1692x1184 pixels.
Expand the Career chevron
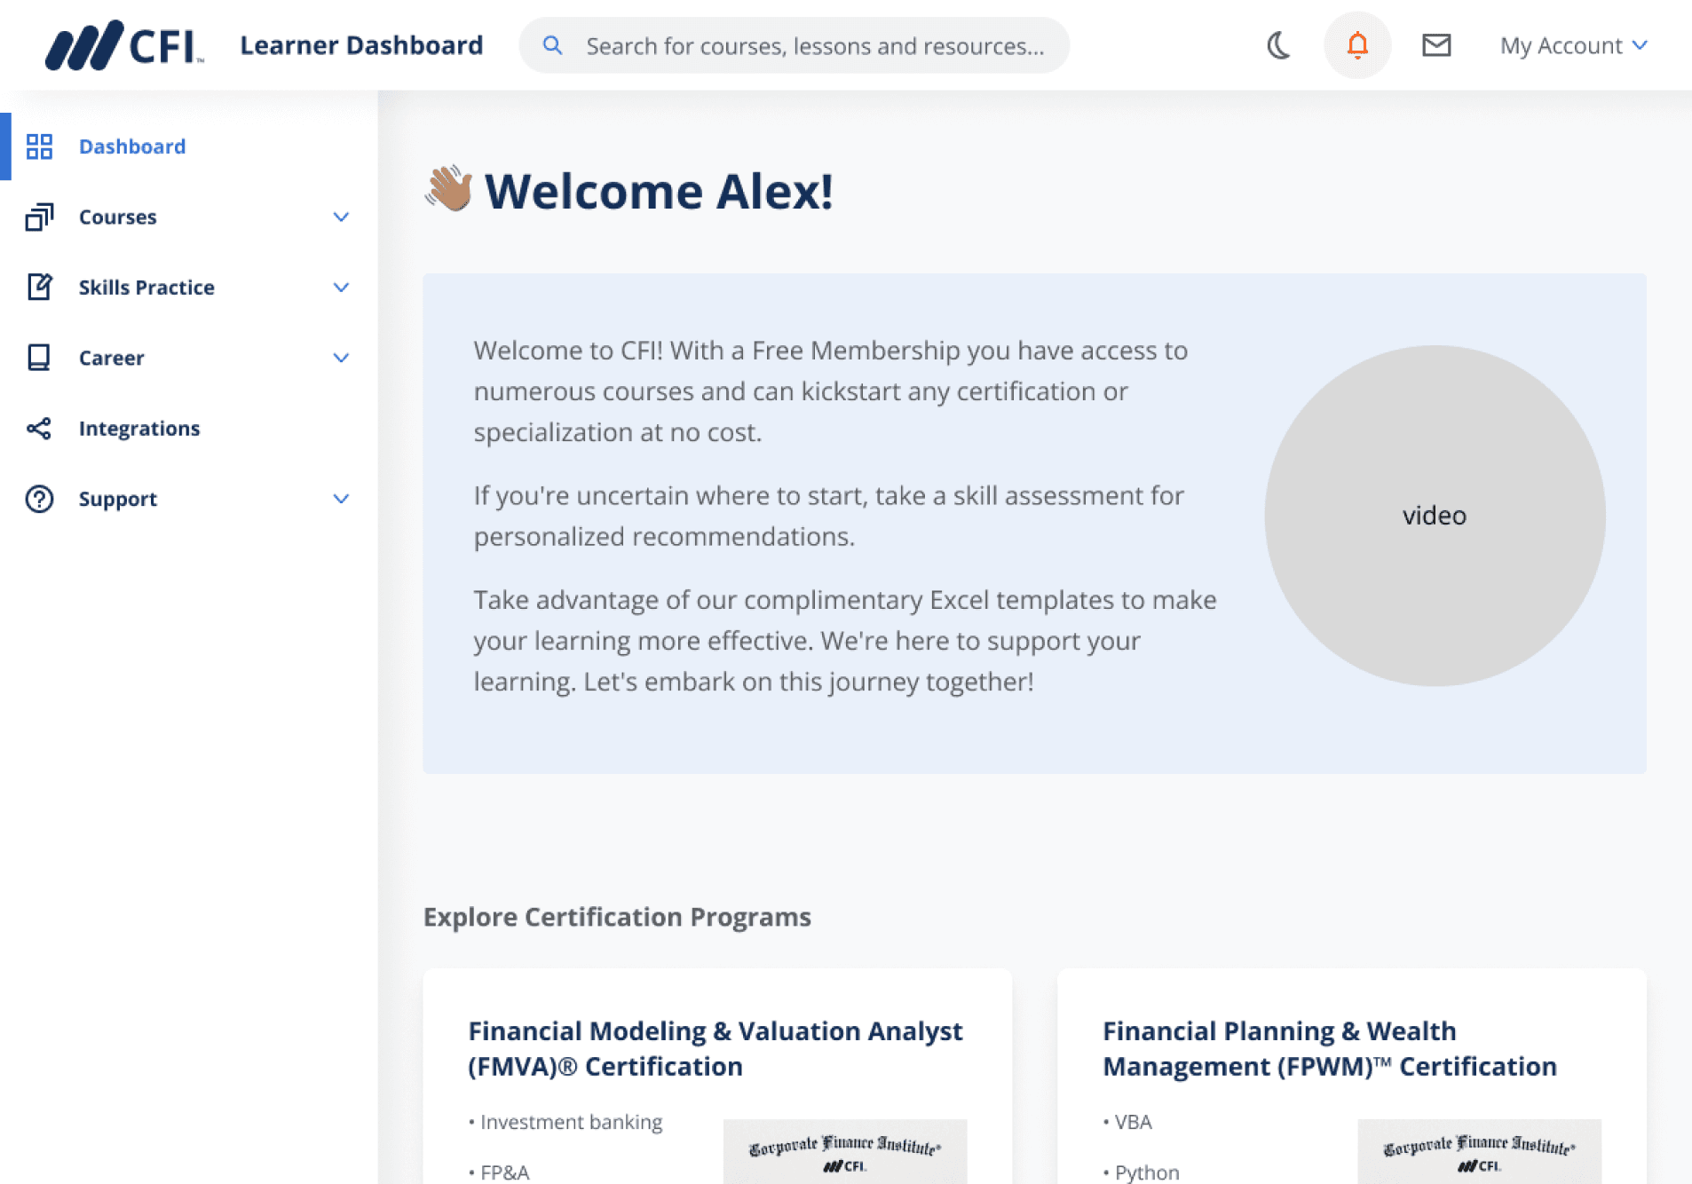pos(341,357)
